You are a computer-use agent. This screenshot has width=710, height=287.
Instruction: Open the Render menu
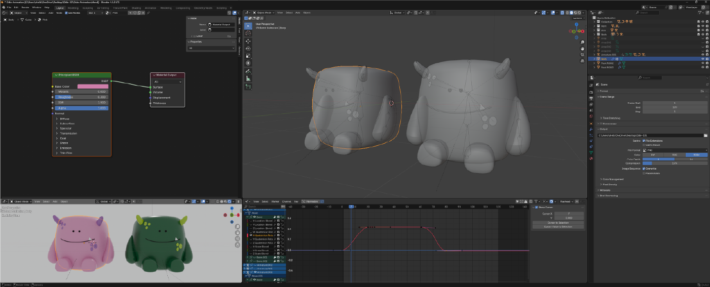click(x=24, y=8)
